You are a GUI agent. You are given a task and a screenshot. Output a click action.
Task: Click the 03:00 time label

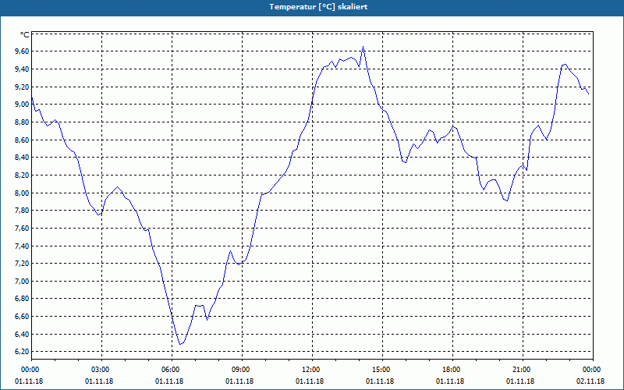(x=101, y=370)
